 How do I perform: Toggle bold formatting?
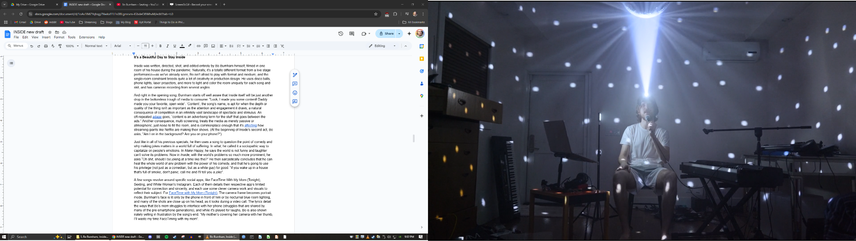[x=160, y=46]
